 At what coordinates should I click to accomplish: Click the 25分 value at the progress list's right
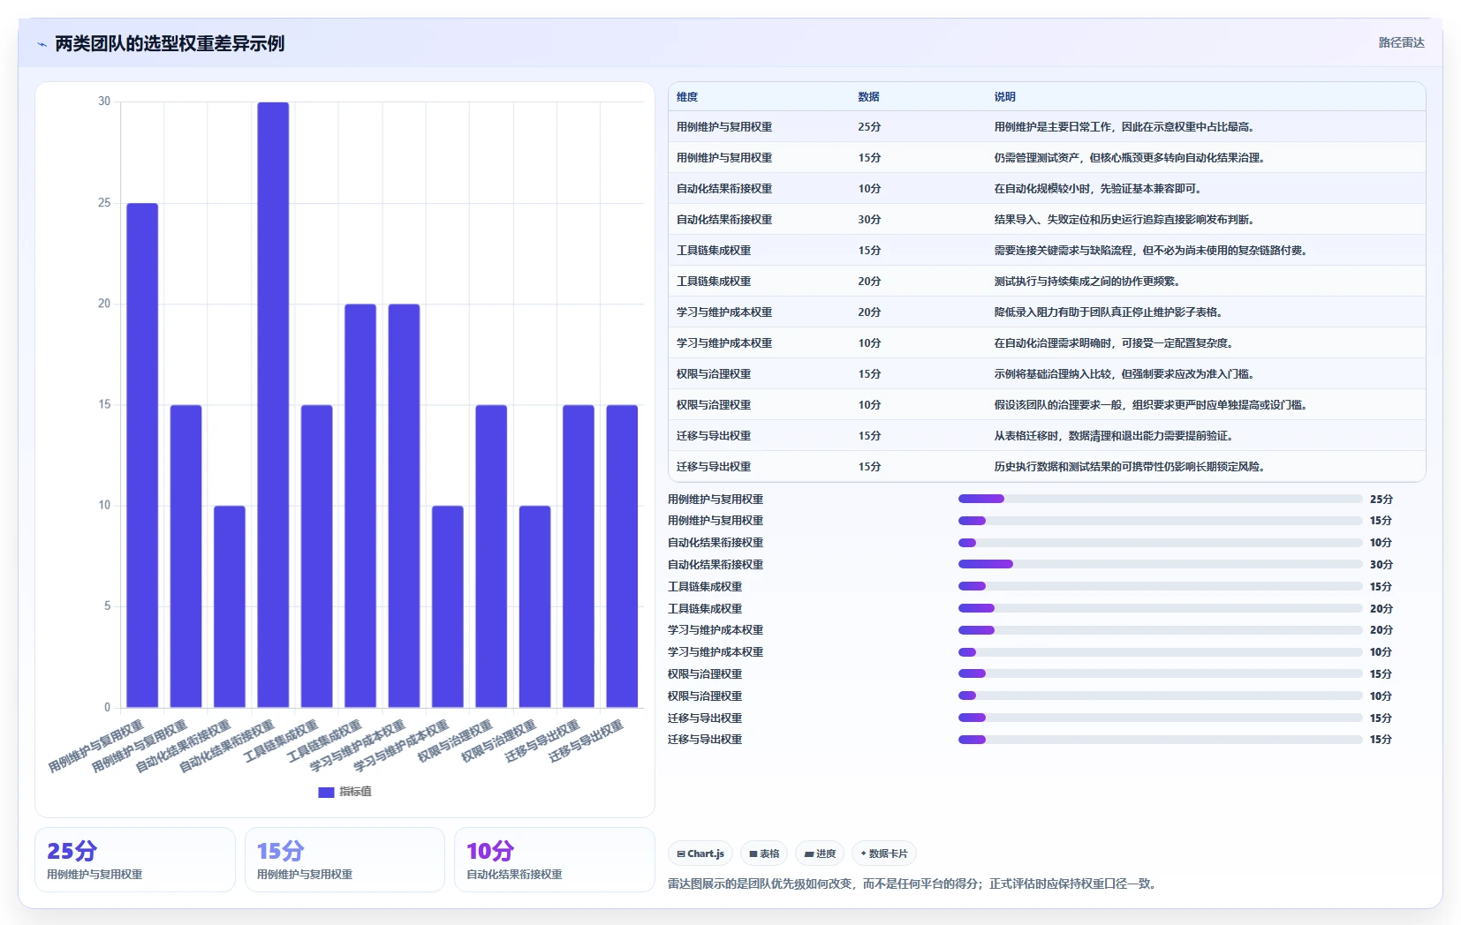[1381, 500]
